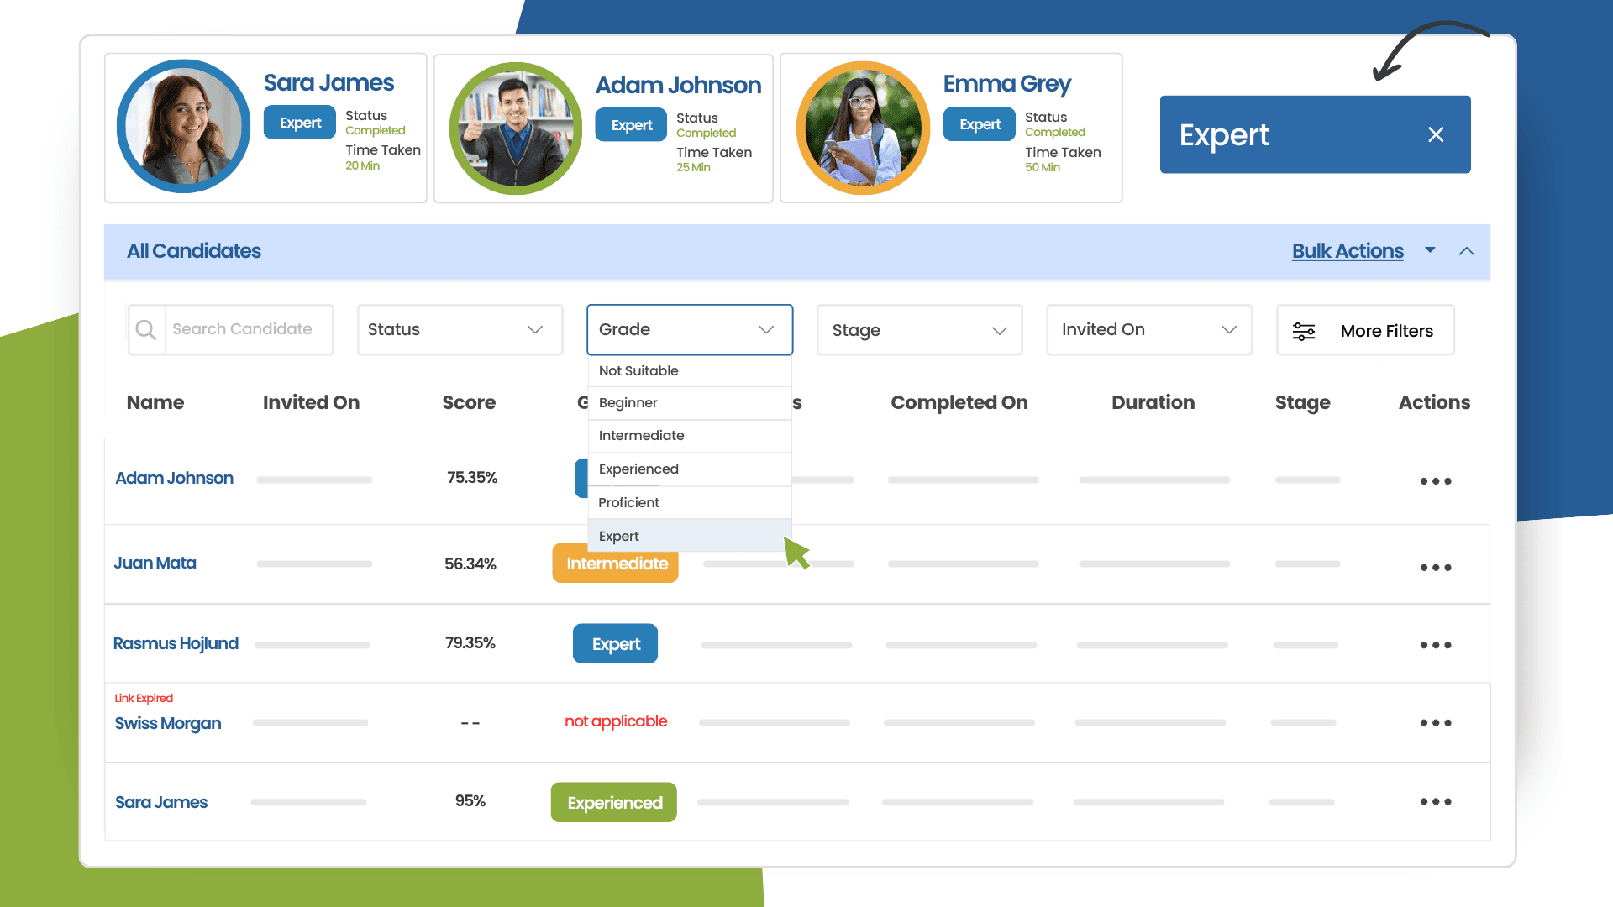This screenshot has height=907, width=1613.
Task: Open the Stage filter dropdown
Action: click(918, 329)
